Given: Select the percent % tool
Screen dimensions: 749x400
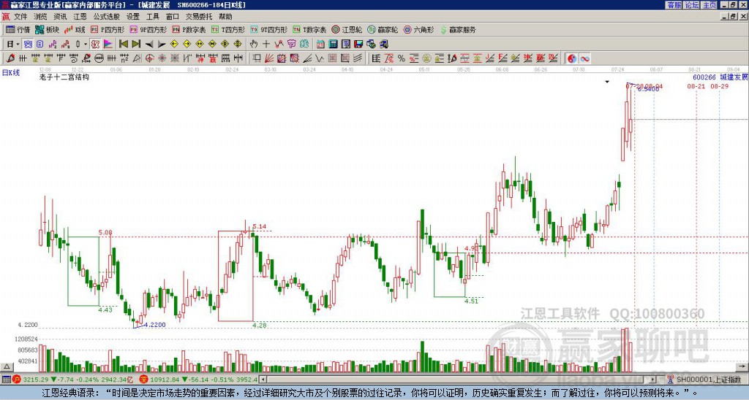Looking at the screenshot, I should click(x=402, y=58).
